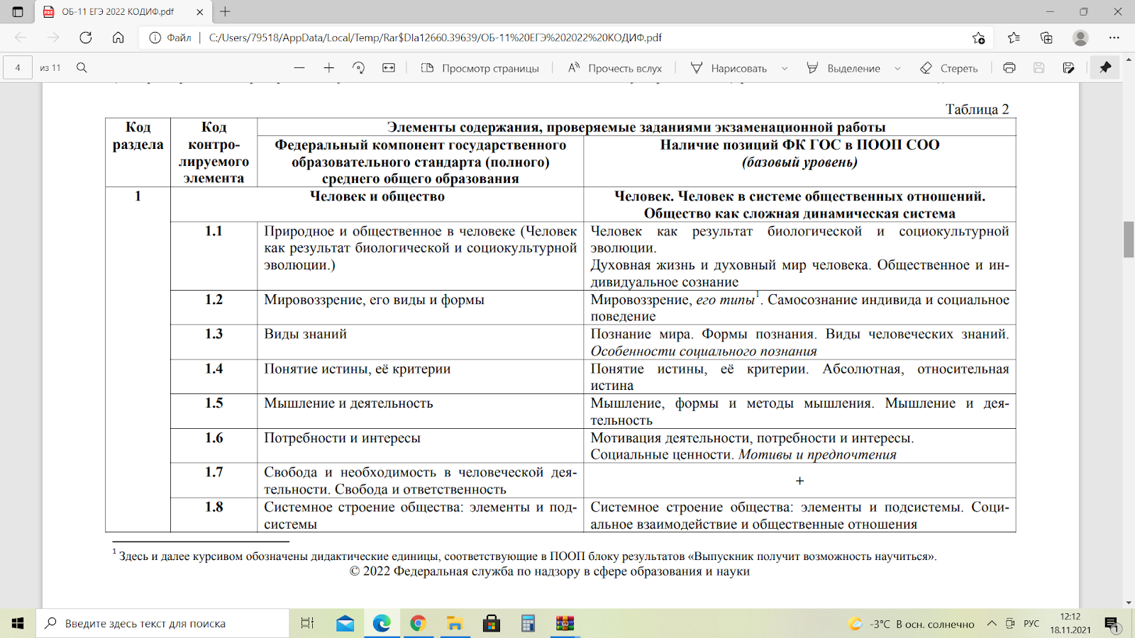Open a new browser tab
Viewport: 1135px width, 638px height.
(x=225, y=12)
